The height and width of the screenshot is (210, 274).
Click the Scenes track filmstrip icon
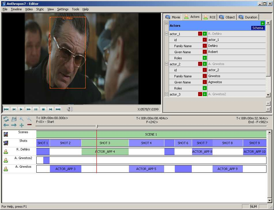(6, 134)
